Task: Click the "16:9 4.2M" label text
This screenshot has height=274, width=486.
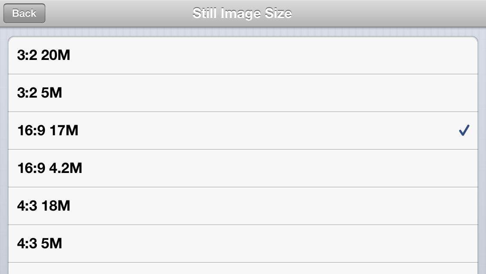Action: click(50, 169)
